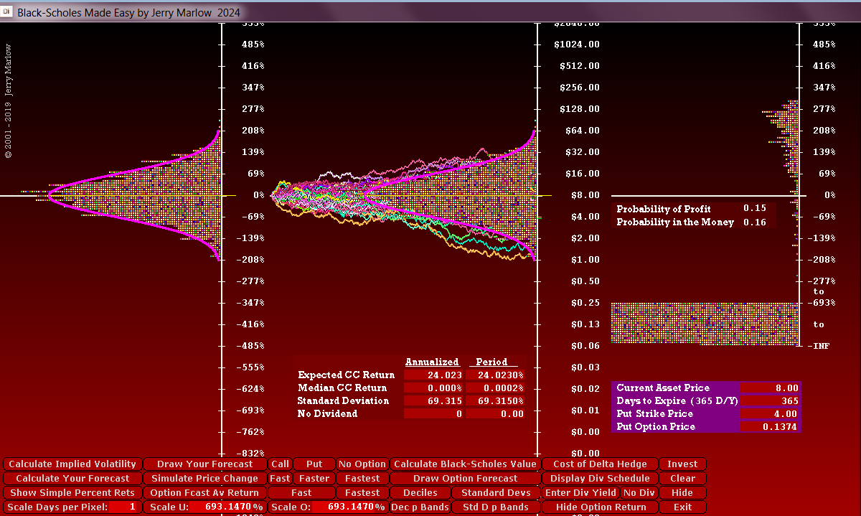Image resolution: width=861 pixels, height=516 pixels.
Task: Click the app icon in the title bar
Action: [8, 12]
